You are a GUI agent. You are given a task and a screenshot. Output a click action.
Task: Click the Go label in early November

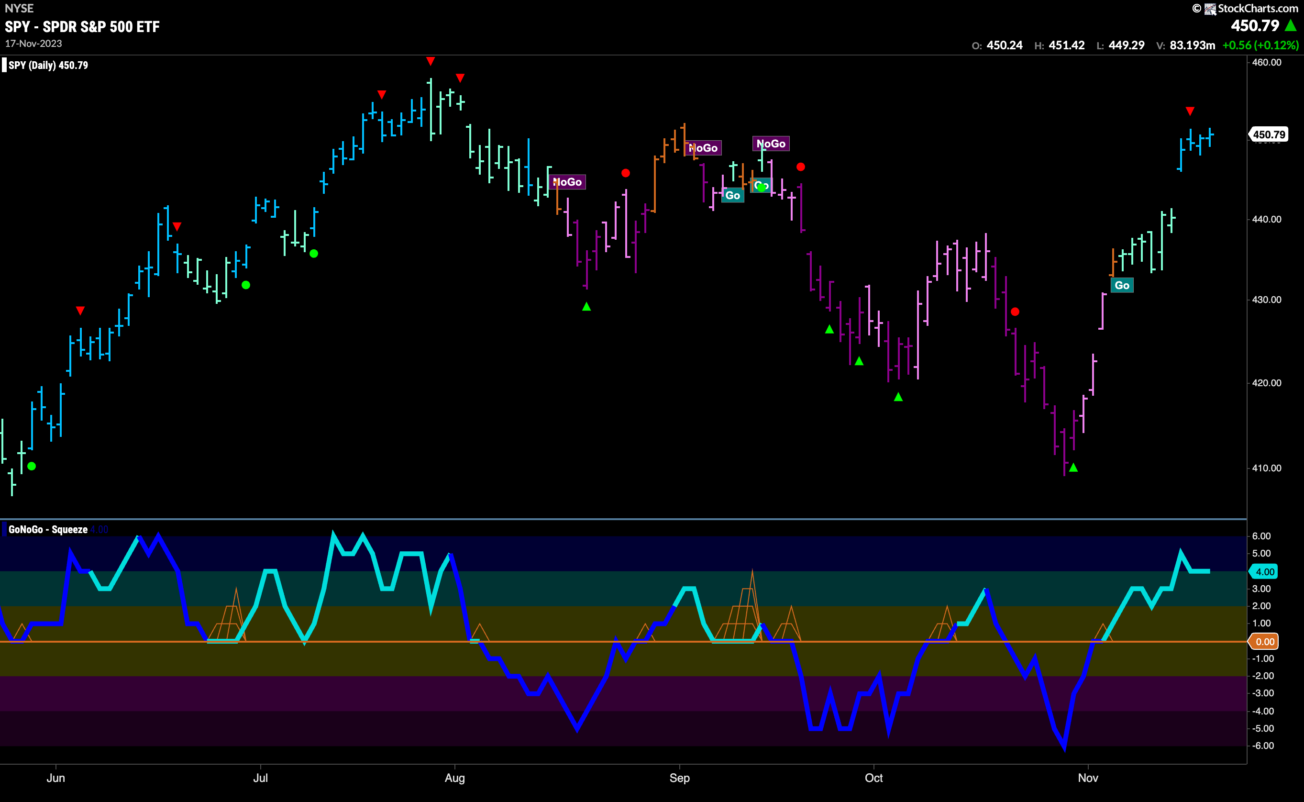pyautogui.click(x=1122, y=285)
